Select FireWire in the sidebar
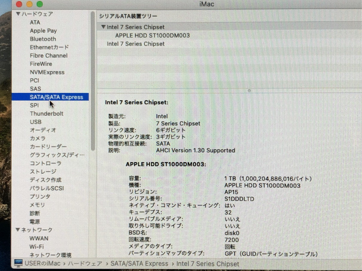 tap(41, 64)
